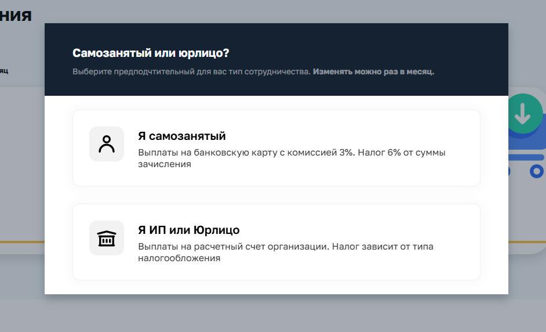Click the "Самозанятый или юрлицо?" dialog heading
The image size is (546, 332).
pyautogui.click(x=151, y=53)
